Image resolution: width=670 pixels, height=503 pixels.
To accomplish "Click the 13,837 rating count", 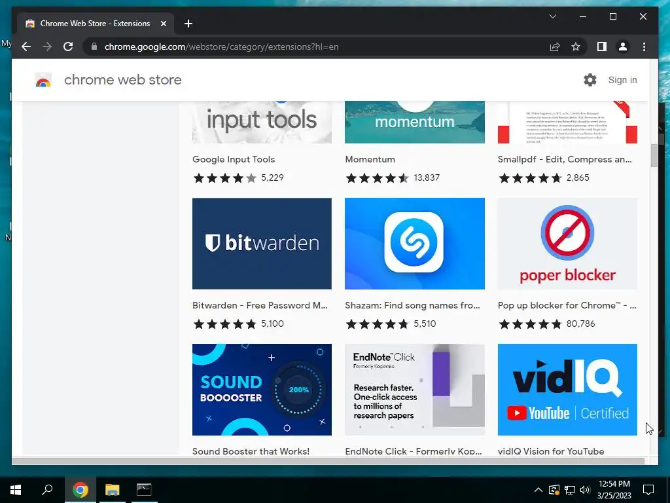I will (427, 177).
